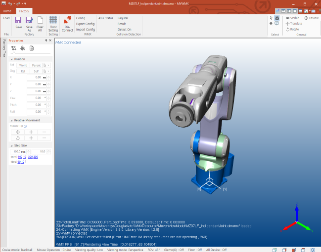The image size is (321, 252).
Task: Click the FitView target icon
Action: (306, 18)
